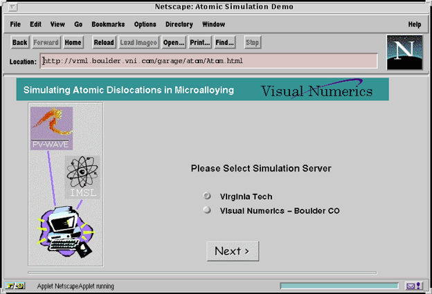Screen dimensions: 432x294
Task: Click the Please Select Simulation Server heading
Action: coord(261,168)
